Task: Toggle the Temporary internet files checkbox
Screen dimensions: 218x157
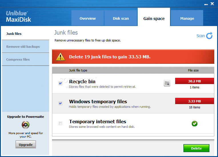Action: [61, 124]
